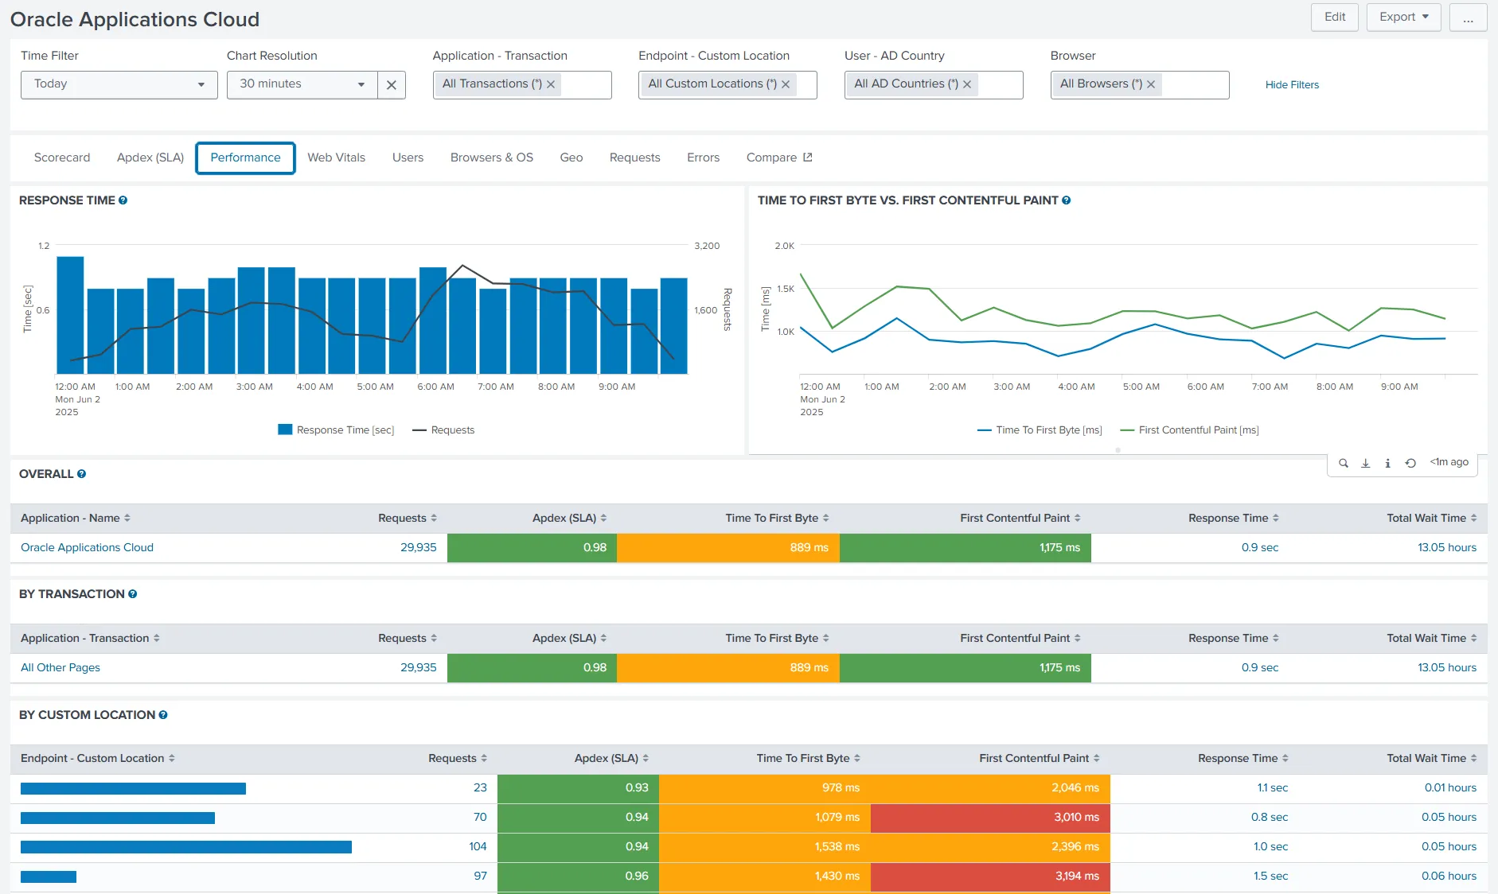Click the info icon in chart toolbar

coord(1388,463)
